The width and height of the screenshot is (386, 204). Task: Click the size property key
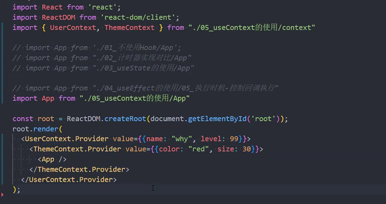click(226, 149)
